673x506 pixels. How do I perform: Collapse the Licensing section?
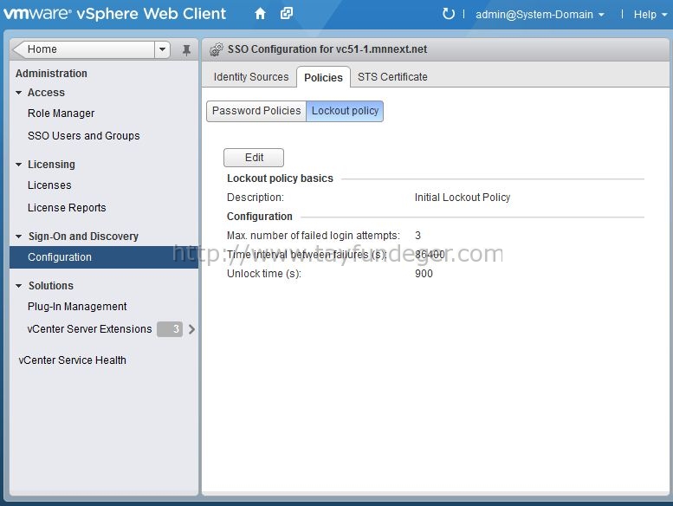[x=18, y=165]
